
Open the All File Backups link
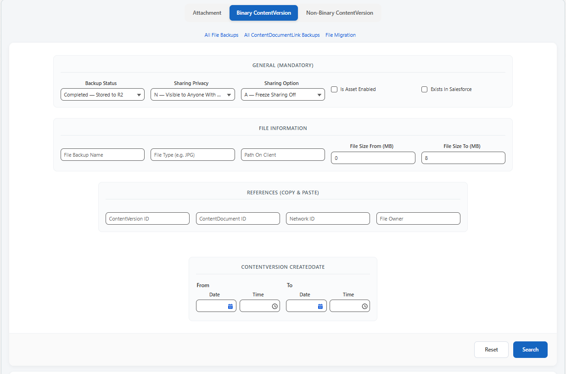[x=221, y=35]
